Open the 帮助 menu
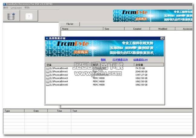The width and height of the screenshot is (196, 138). coord(27,8)
